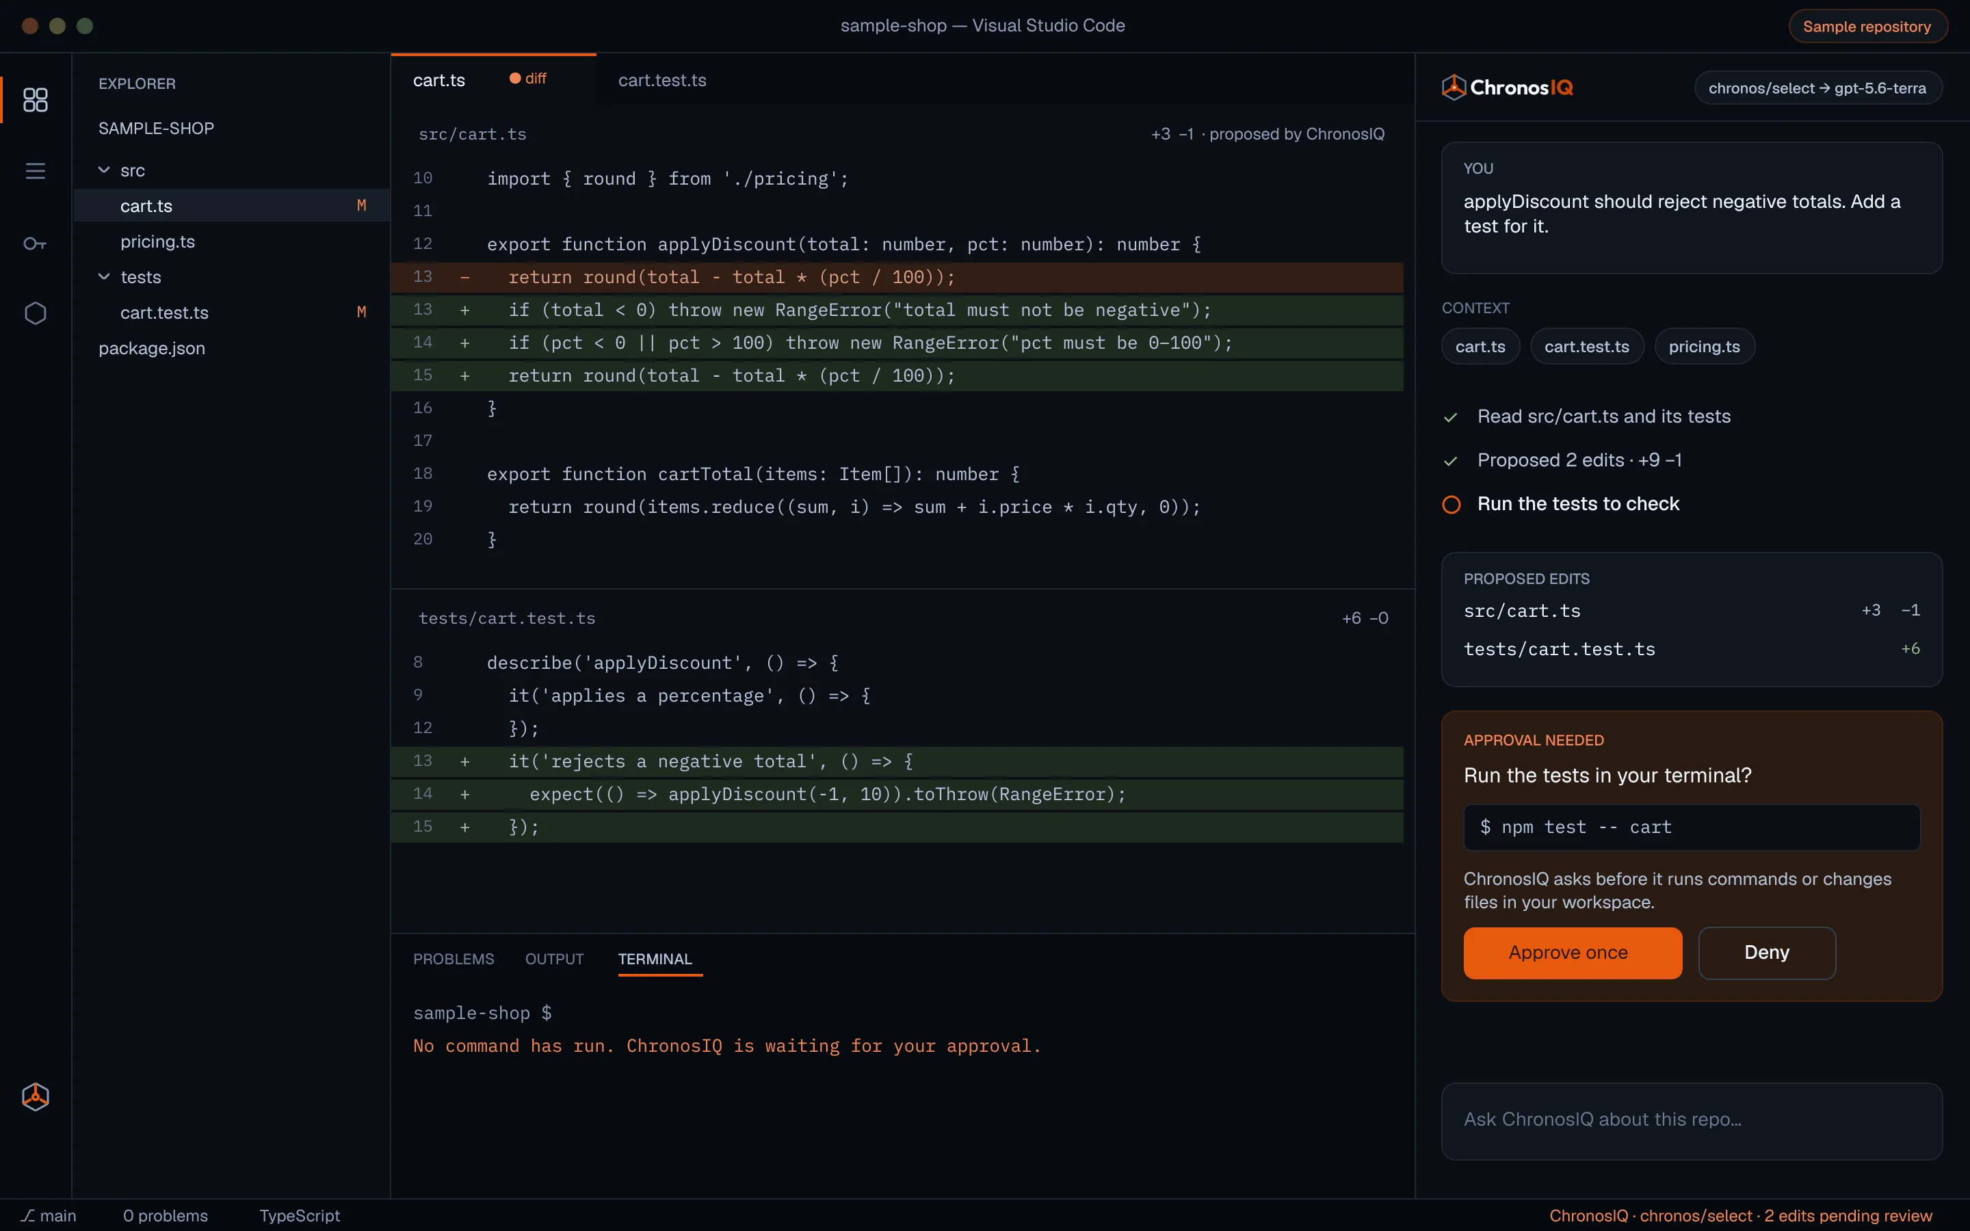Click the No command has run terminal message
This screenshot has width=1970, height=1231.
point(727,1046)
